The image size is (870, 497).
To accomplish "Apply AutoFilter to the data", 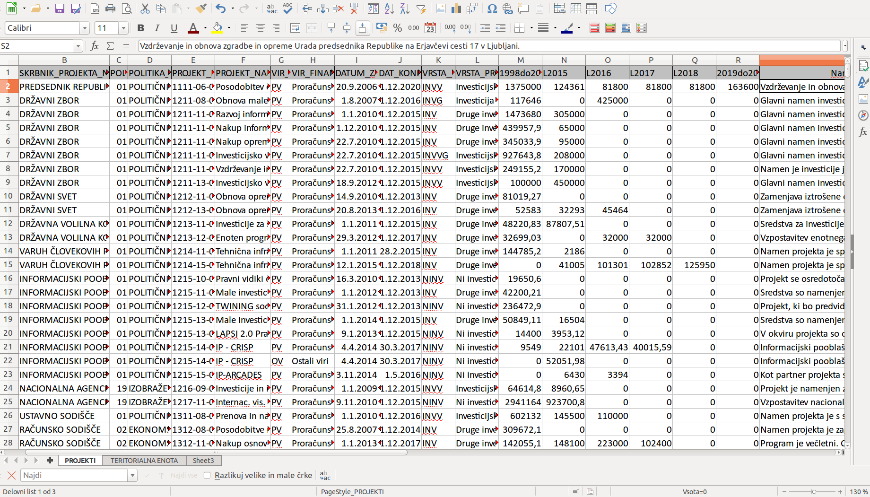I will point(421,9).
